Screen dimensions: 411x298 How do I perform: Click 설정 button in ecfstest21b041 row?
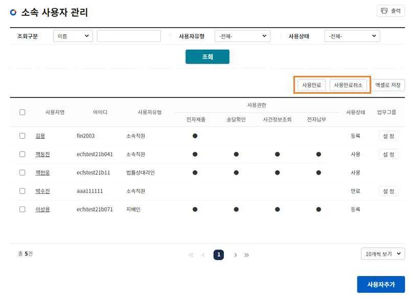point(389,155)
